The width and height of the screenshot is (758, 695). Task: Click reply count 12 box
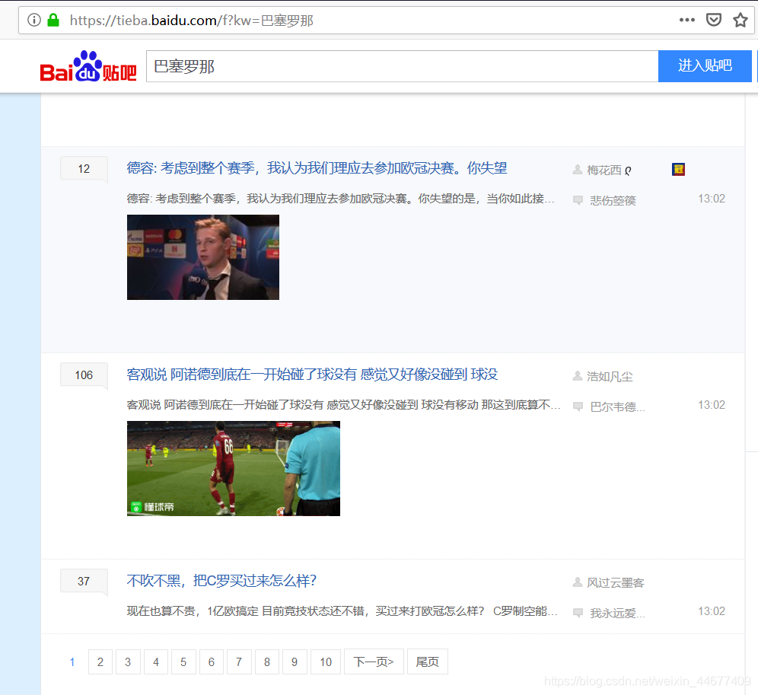pyautogui.click(x=84, y=169)
